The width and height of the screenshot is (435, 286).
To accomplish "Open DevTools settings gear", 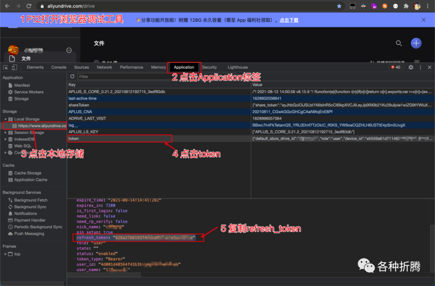I will click(x=410, y=67).
